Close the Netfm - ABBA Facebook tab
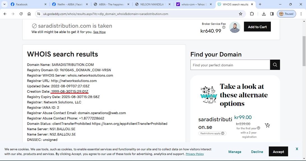This screenshot has height=161, width=306. 87,4
